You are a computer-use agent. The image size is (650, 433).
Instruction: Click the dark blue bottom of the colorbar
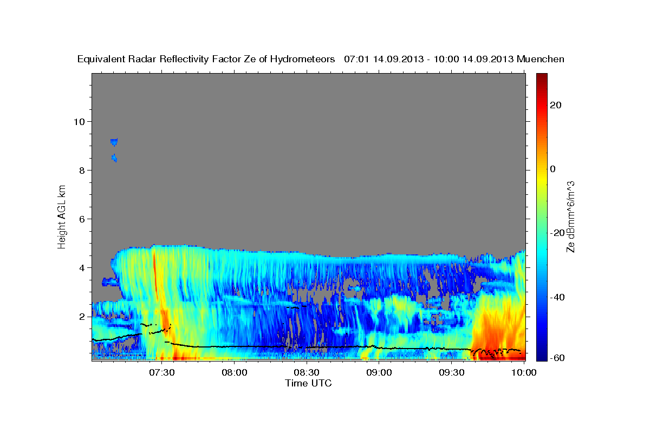coord(542,355)
